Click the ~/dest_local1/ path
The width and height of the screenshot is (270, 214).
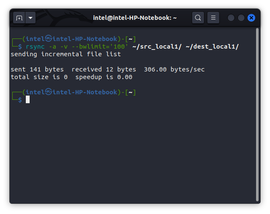tap(212, 47)
